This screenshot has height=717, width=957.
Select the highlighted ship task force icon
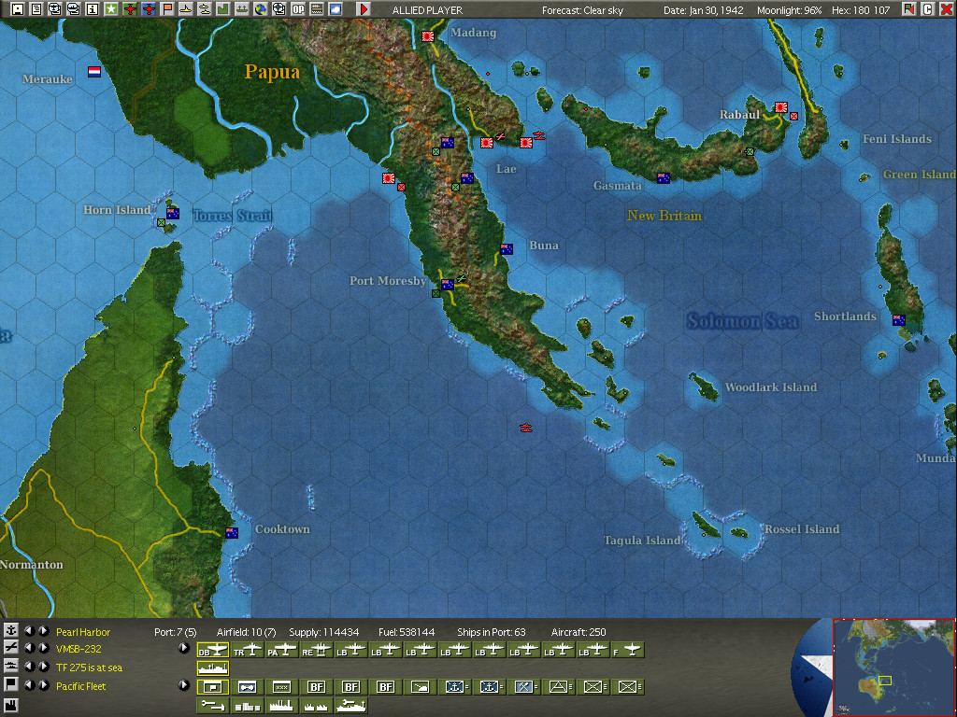[x=213, y=668]
